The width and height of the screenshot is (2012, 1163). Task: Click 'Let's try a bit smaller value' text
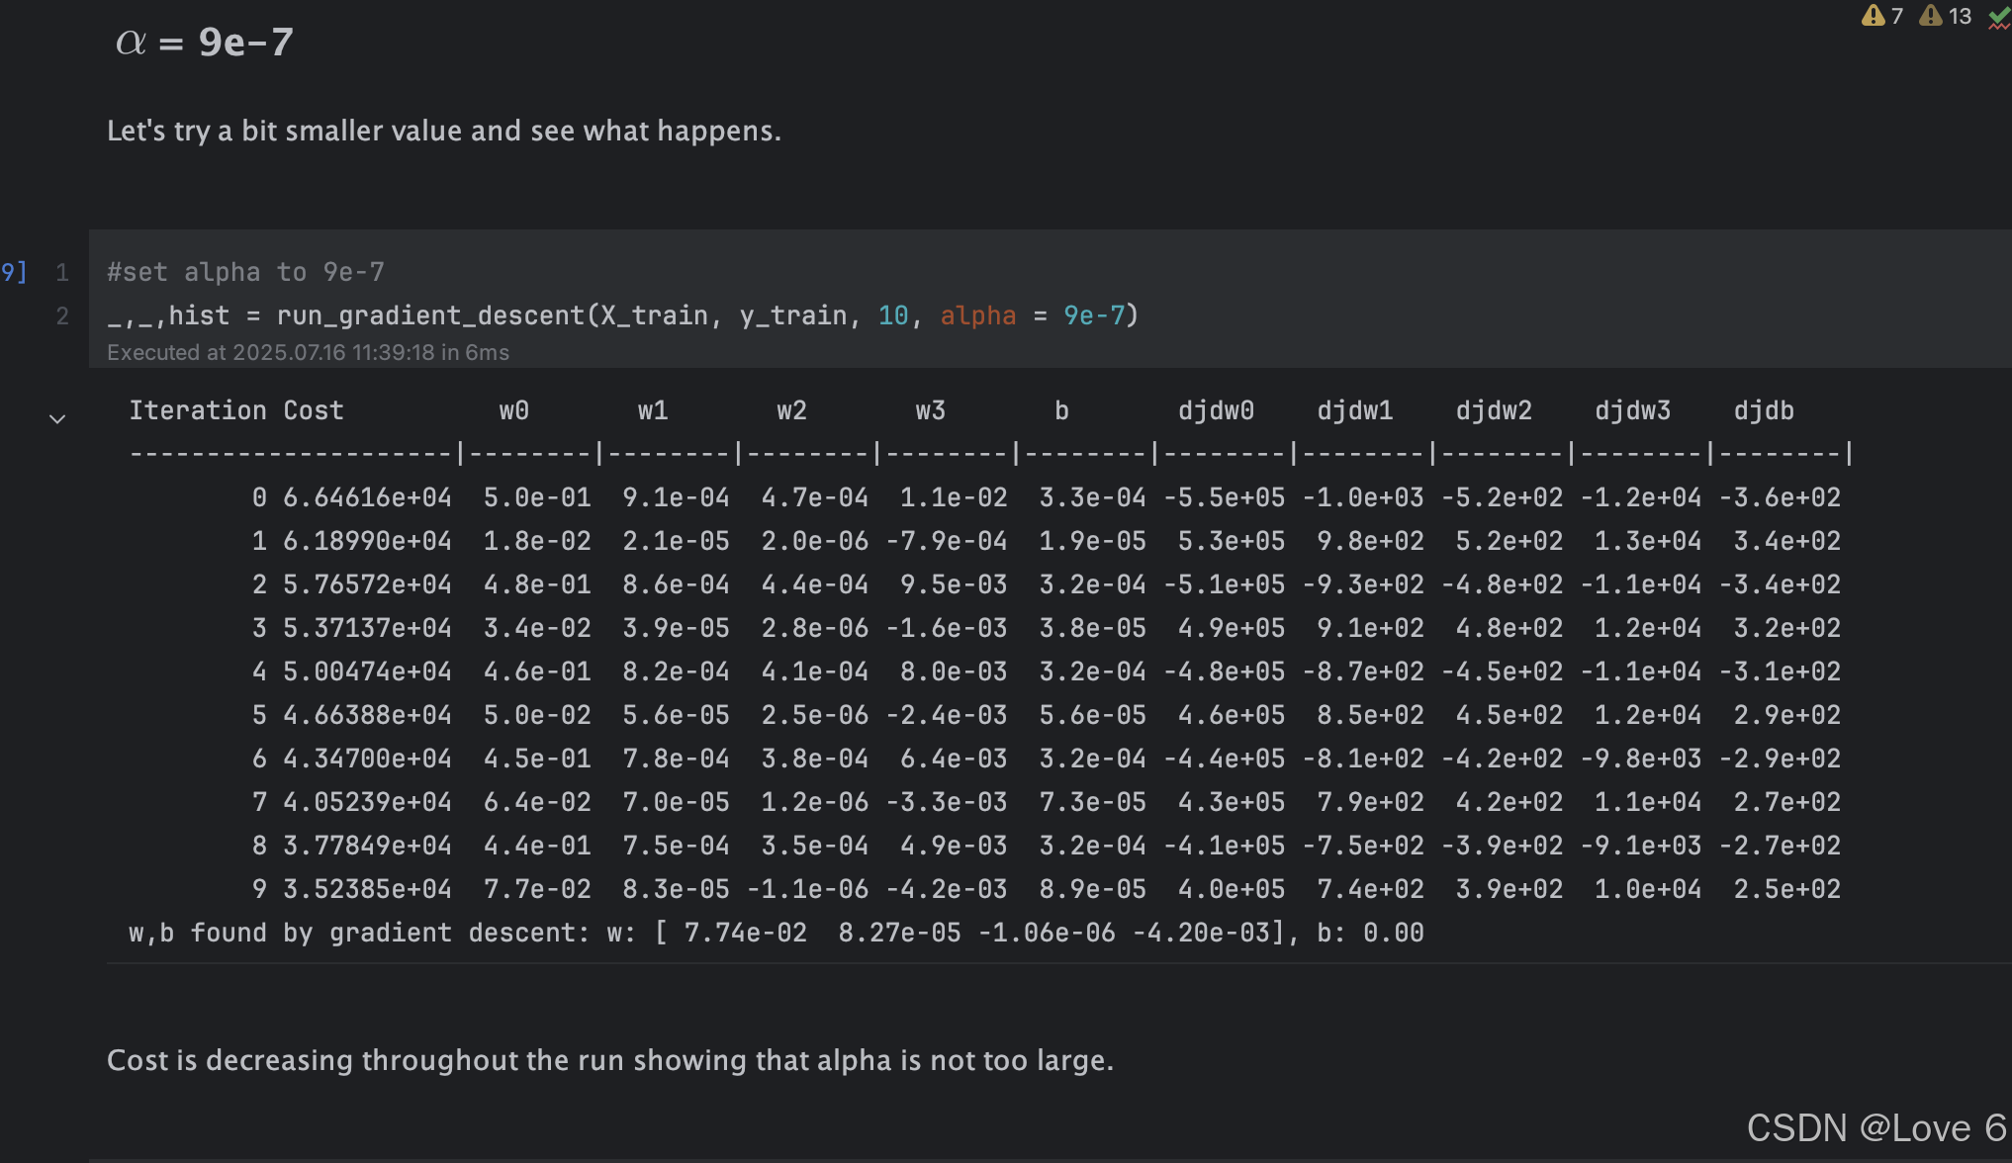pos(444,131)
